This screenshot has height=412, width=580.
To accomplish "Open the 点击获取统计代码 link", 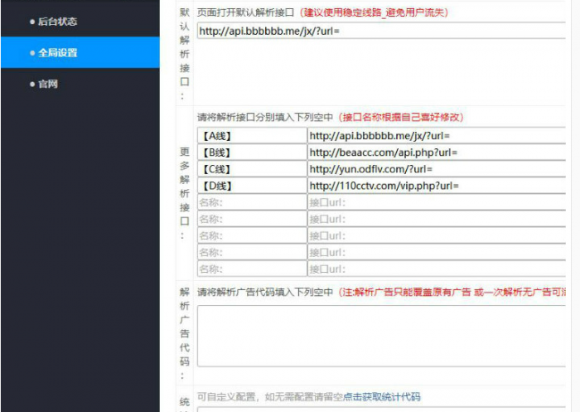I will 382,397.
